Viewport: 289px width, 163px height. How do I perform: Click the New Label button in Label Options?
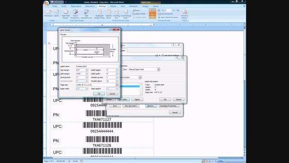(x=123, y=100)
